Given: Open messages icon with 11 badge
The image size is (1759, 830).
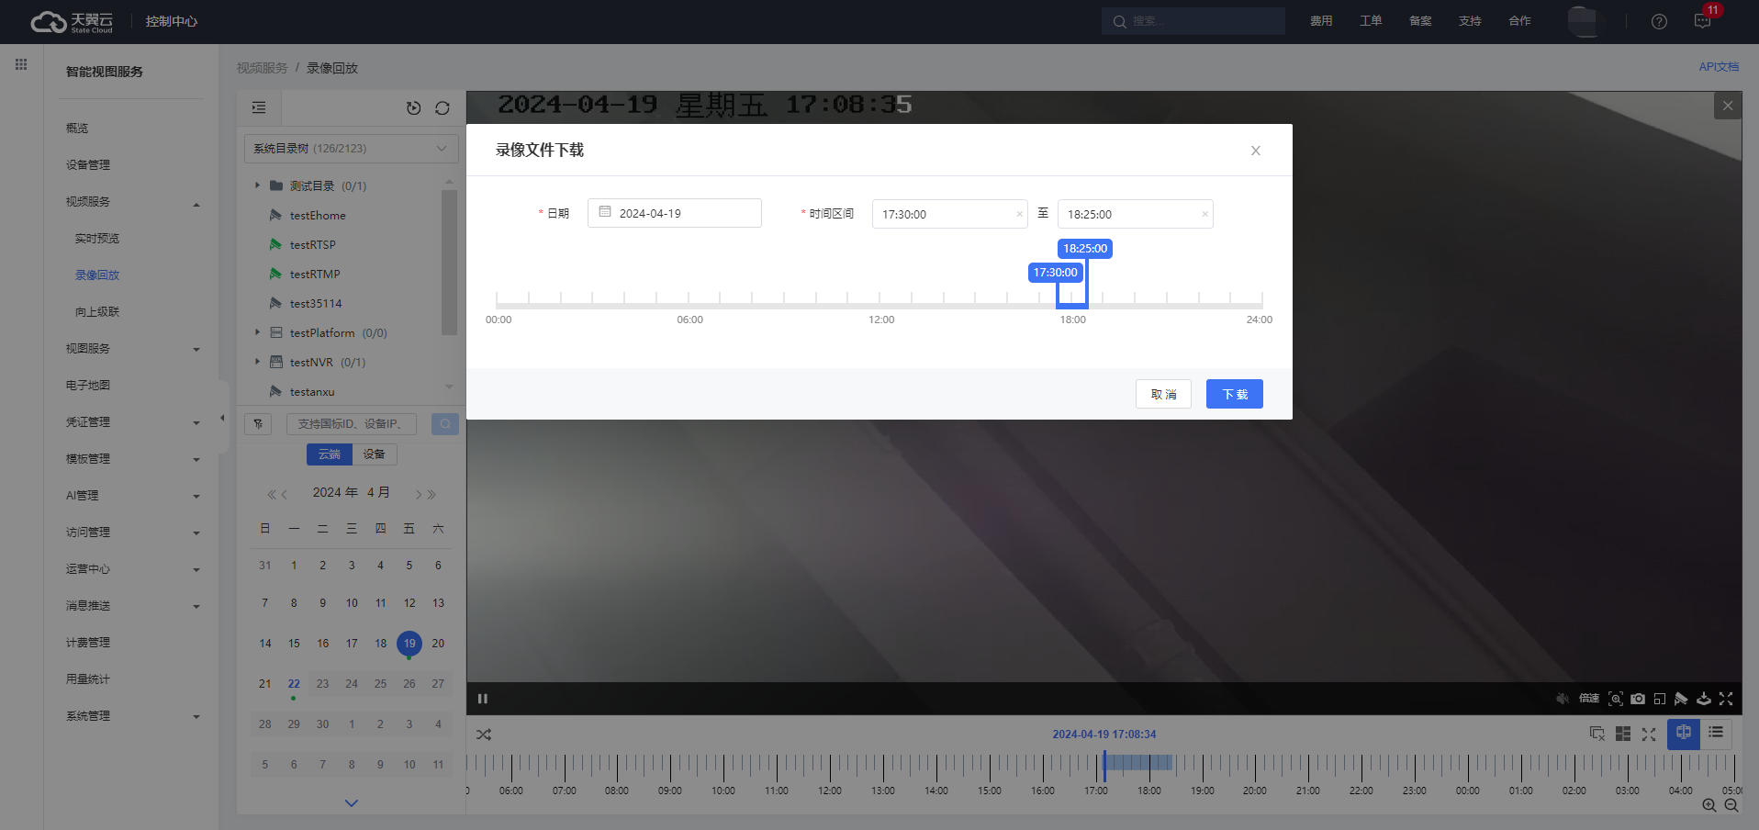Looking at the screenshot, I should [1703, 21].
